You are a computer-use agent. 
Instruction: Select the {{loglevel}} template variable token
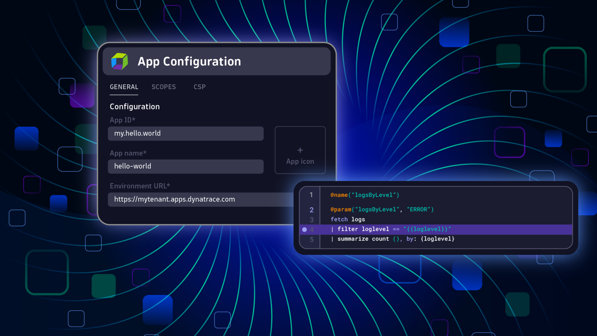click(x=427, y=229)
